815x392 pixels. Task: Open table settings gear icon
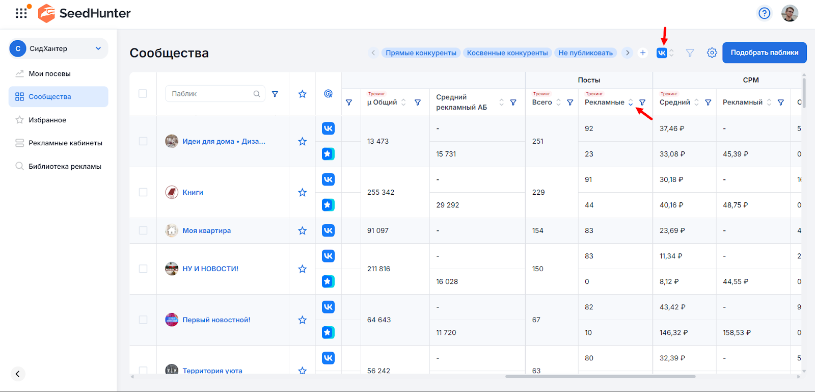712,53
